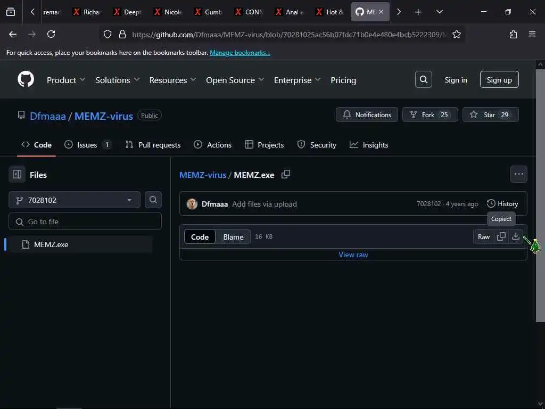545x409 pixels.
Task: Close the active GitHub tab
Action: click(381, 12)
